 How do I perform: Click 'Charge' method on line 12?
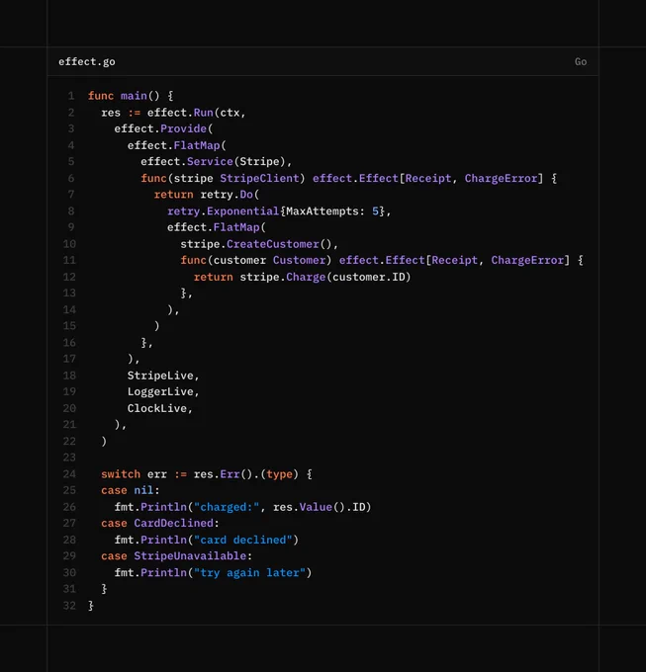pyautogui.click(x=306, y=277)
